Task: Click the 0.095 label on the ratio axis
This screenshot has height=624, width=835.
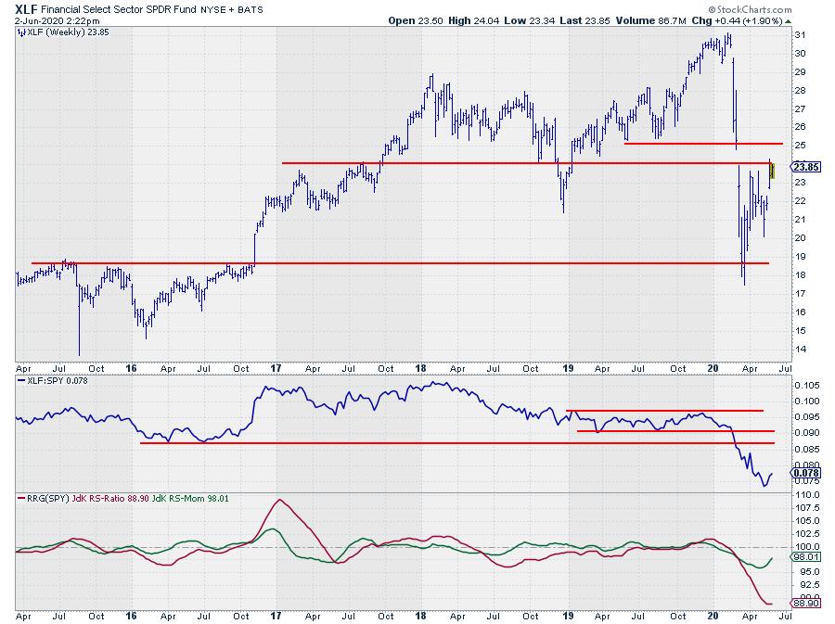Action: click(807, 417)
